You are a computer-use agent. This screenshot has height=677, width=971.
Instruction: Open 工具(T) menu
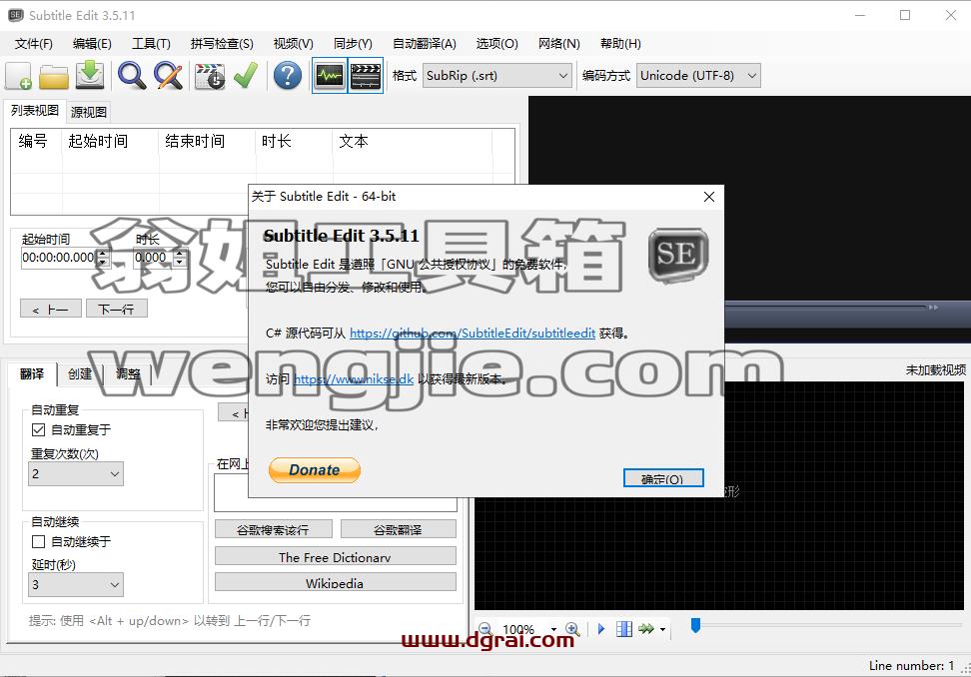[151, 44]
